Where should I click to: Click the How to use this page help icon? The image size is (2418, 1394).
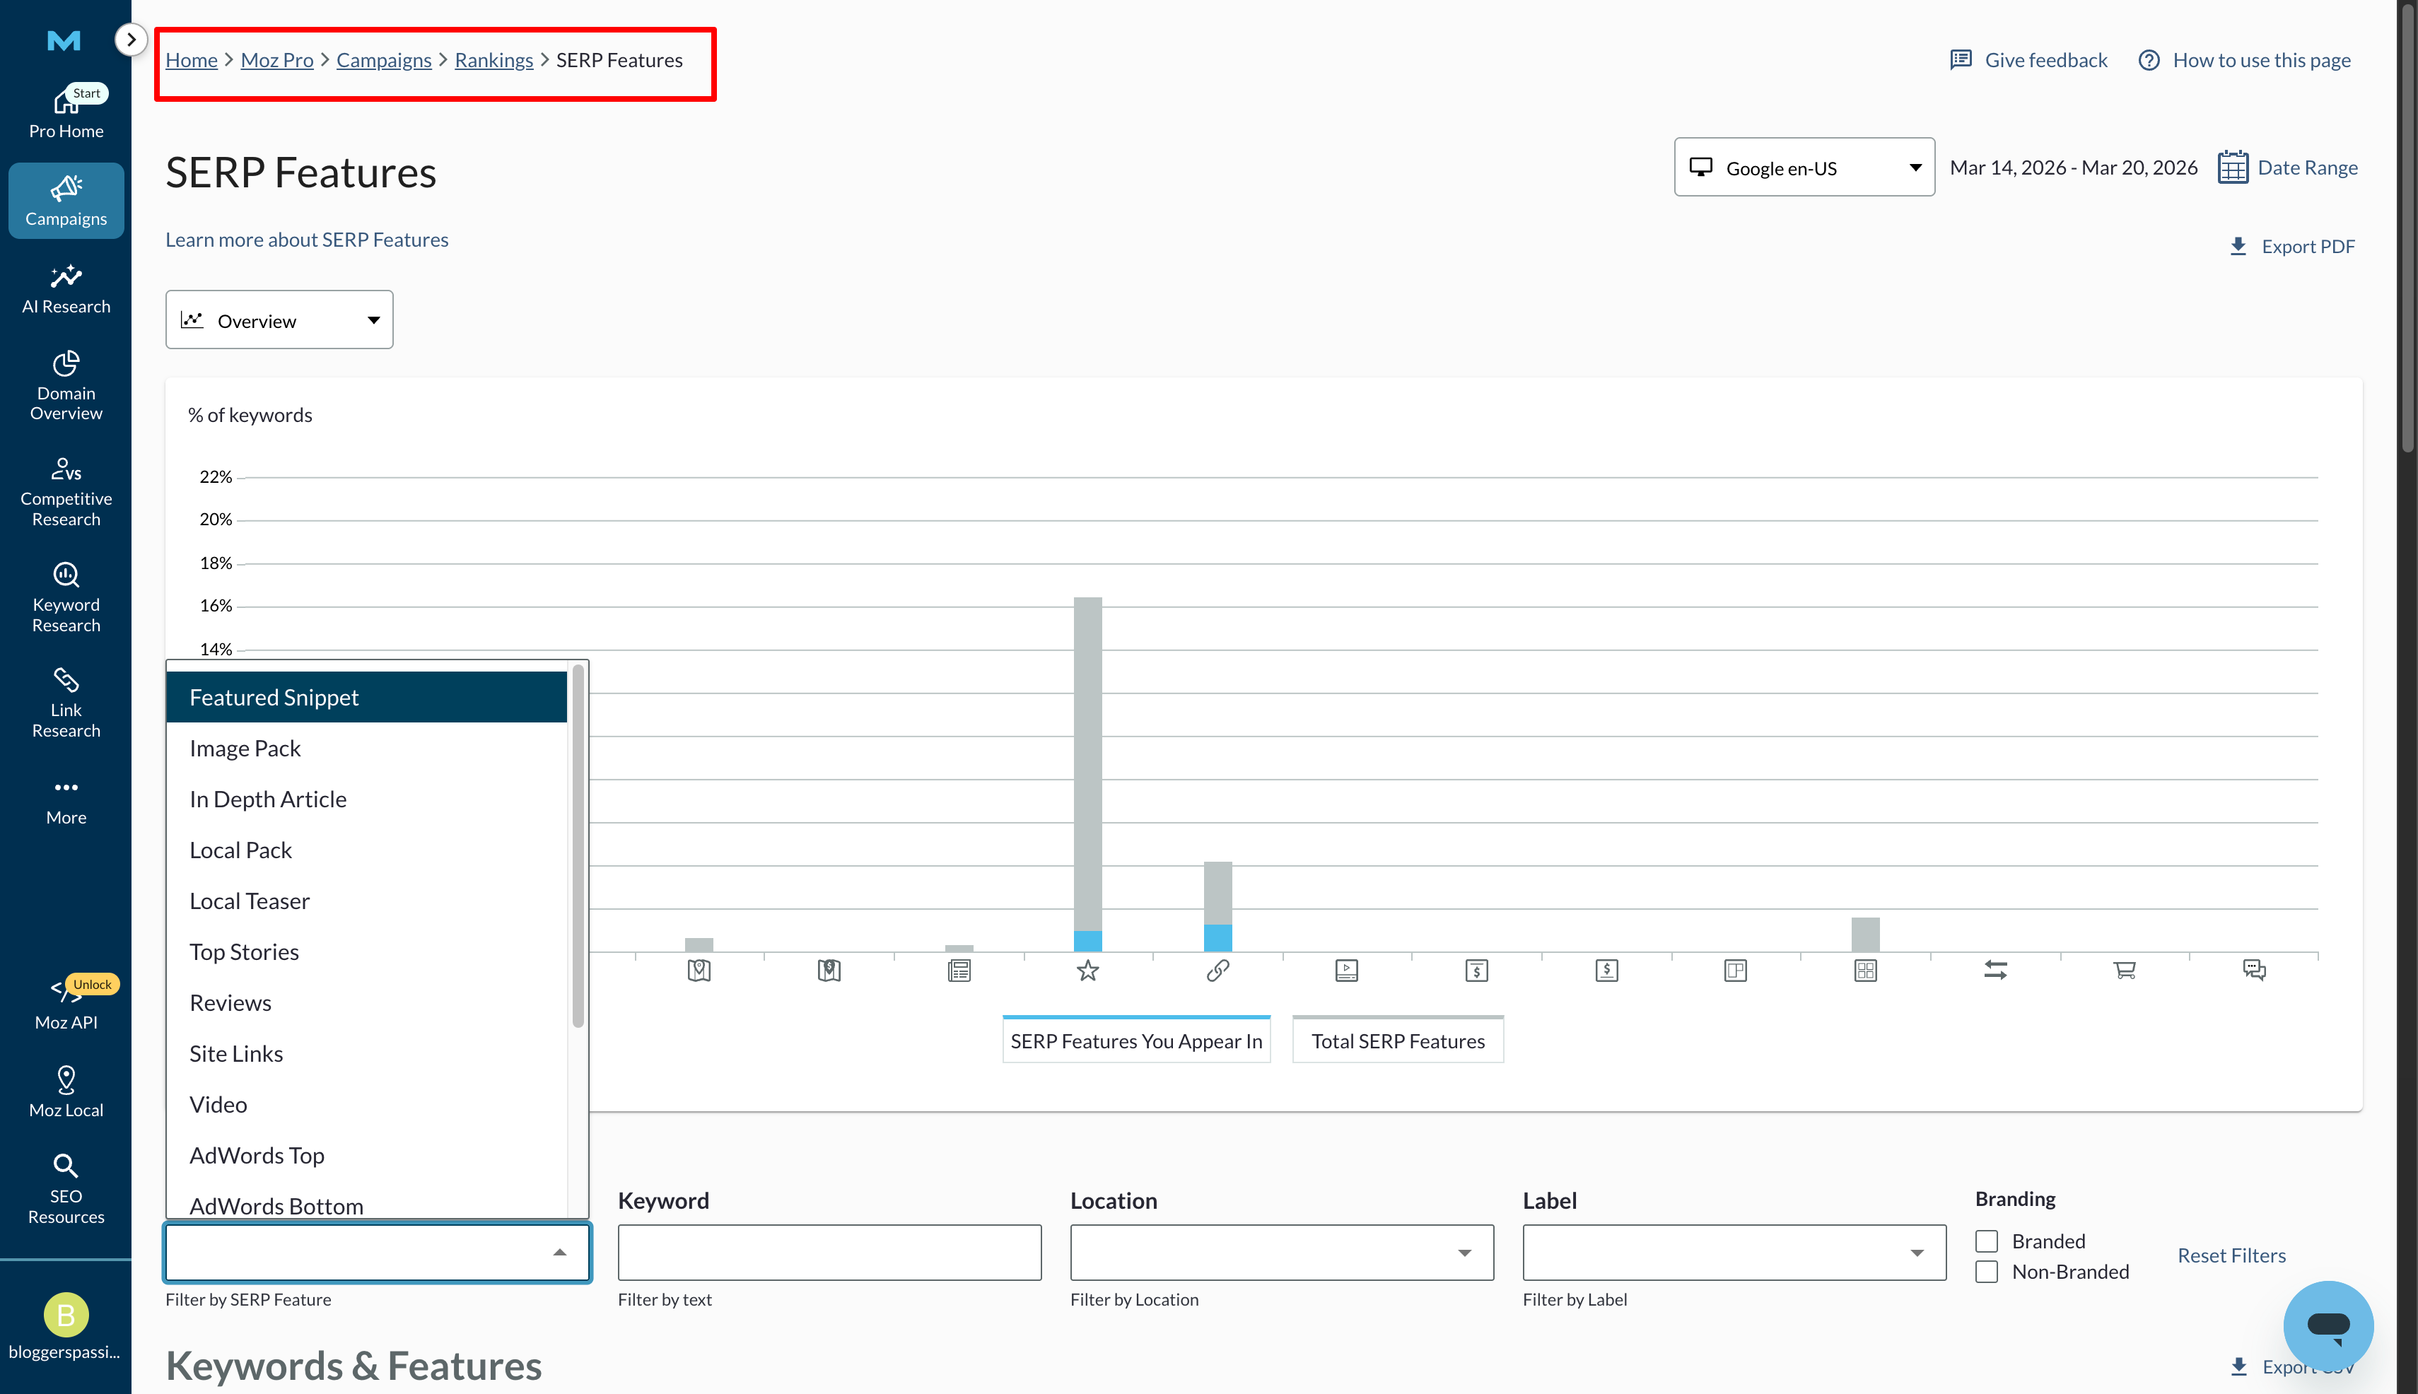[x=2149, y=59]
